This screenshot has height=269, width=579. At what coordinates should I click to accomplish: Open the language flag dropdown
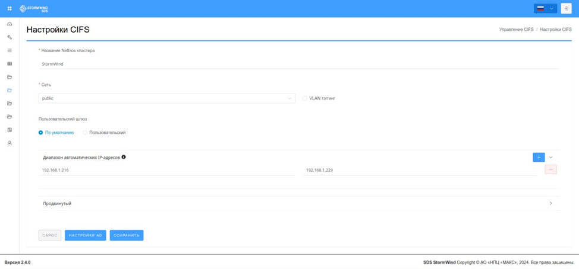[x=545, y=8]
